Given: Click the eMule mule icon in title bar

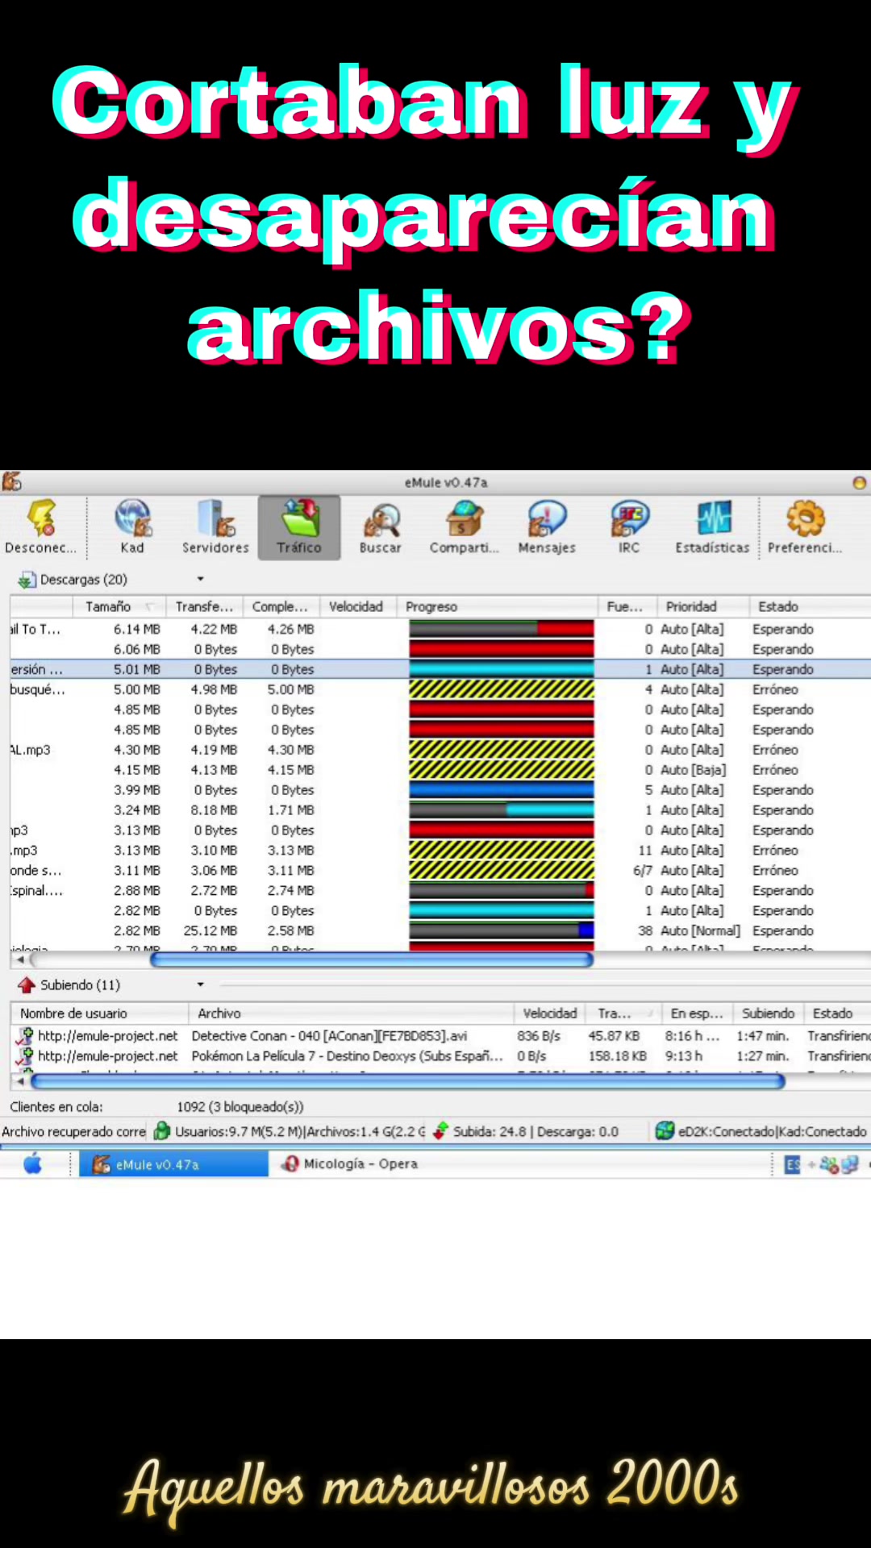Looking at the screenshot, I should [12, 482].
